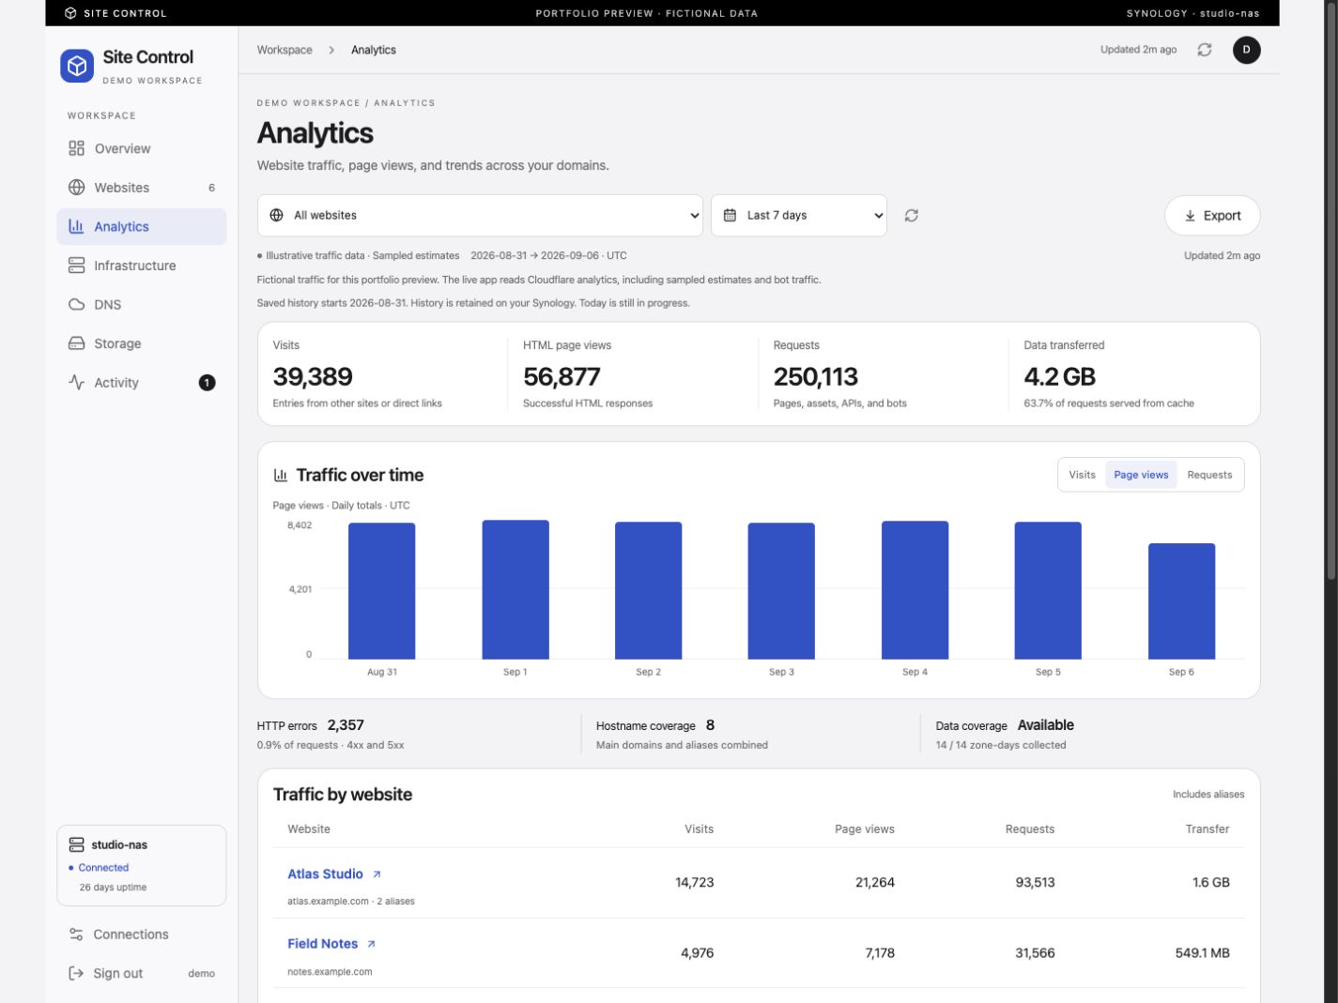Click the Overview grid icon in sidebar

[x=77, y=148]
